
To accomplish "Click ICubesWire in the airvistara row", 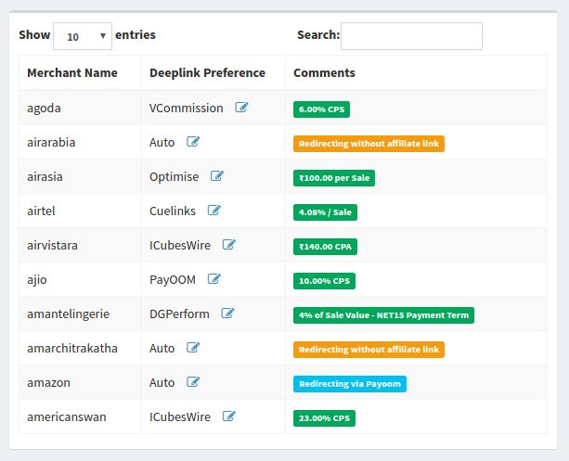I will (x=180, y=245).
